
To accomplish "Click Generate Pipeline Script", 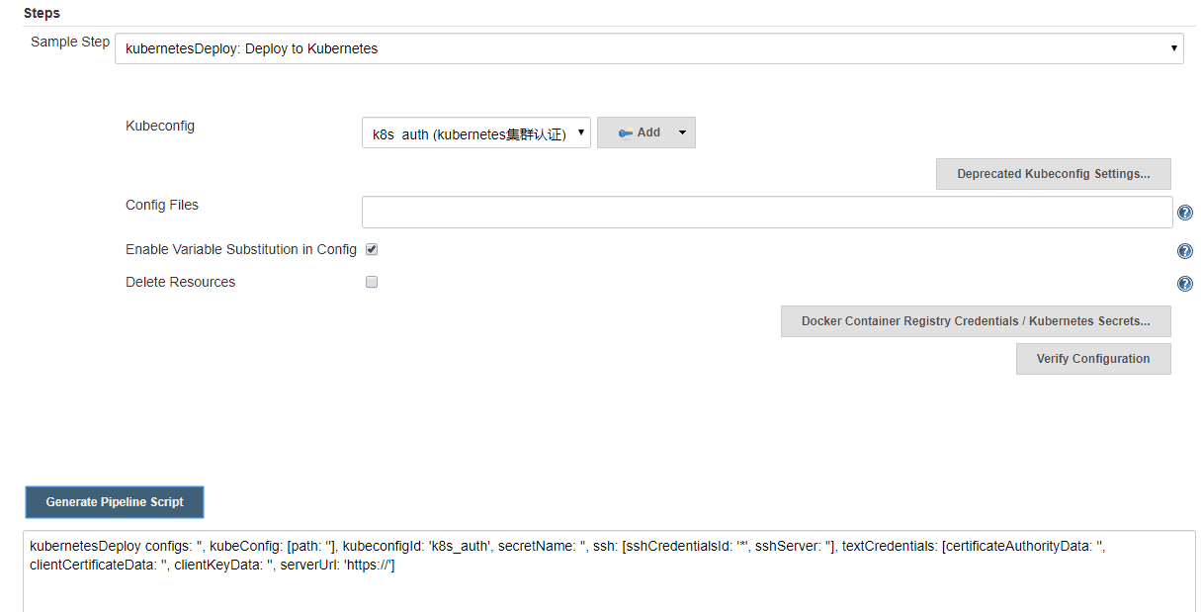I will point(115,502).
